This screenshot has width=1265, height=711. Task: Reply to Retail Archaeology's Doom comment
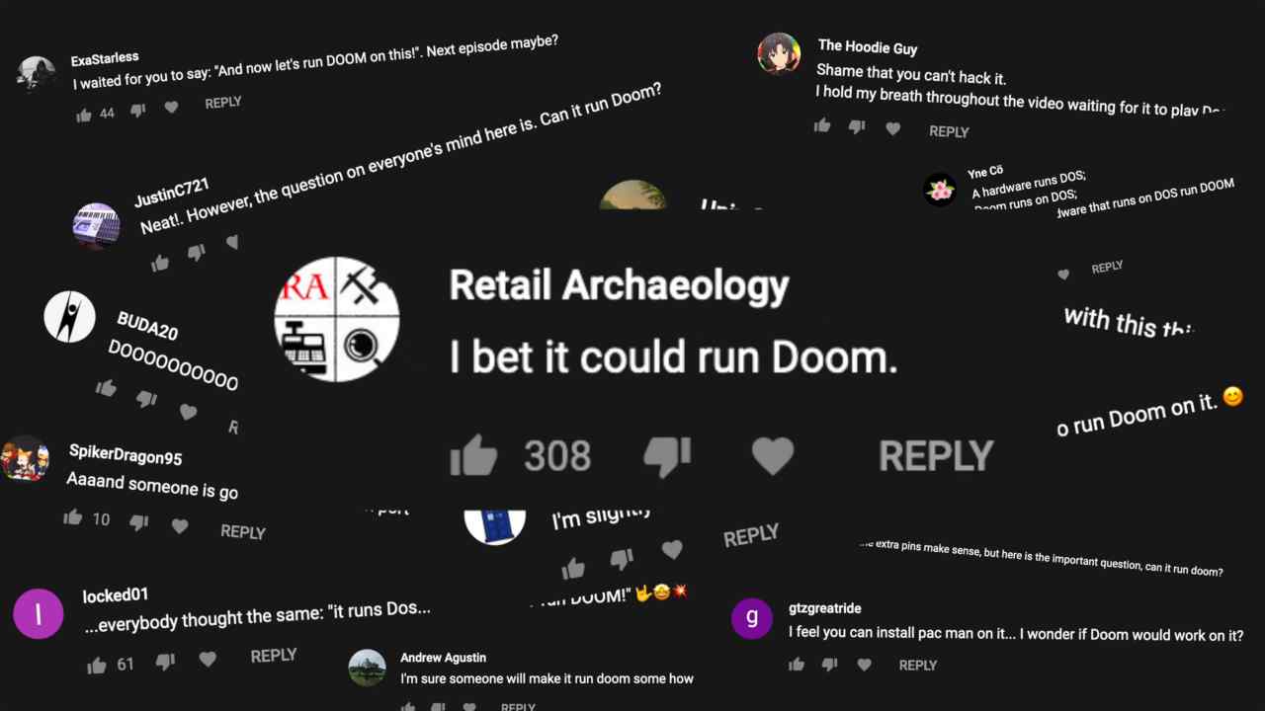936,456
